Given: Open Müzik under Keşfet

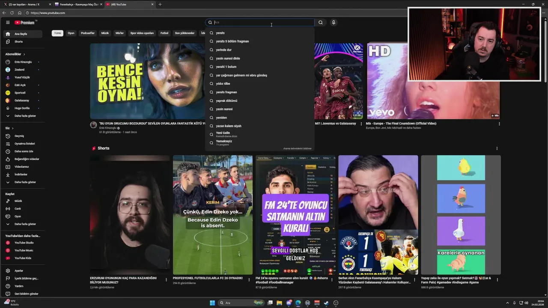Looking at the screenshot, I should (x=22, y=201).
